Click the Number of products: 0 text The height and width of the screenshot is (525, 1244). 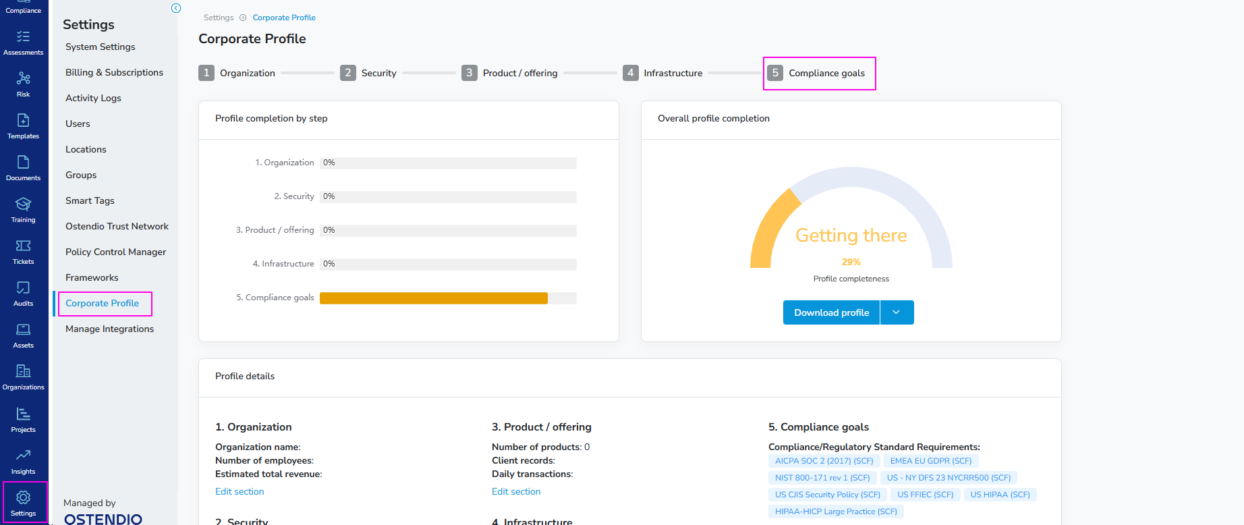click(540, 447)
